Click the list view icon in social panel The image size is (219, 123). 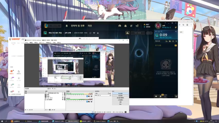click(173, 41)
